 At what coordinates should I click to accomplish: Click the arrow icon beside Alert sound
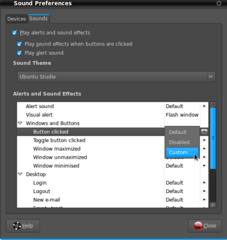pyautogui.click(x=204, y=106)
